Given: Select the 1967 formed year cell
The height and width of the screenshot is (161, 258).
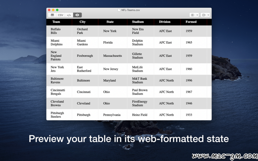Looking at the screenshot, I should (x=194, y=92).
